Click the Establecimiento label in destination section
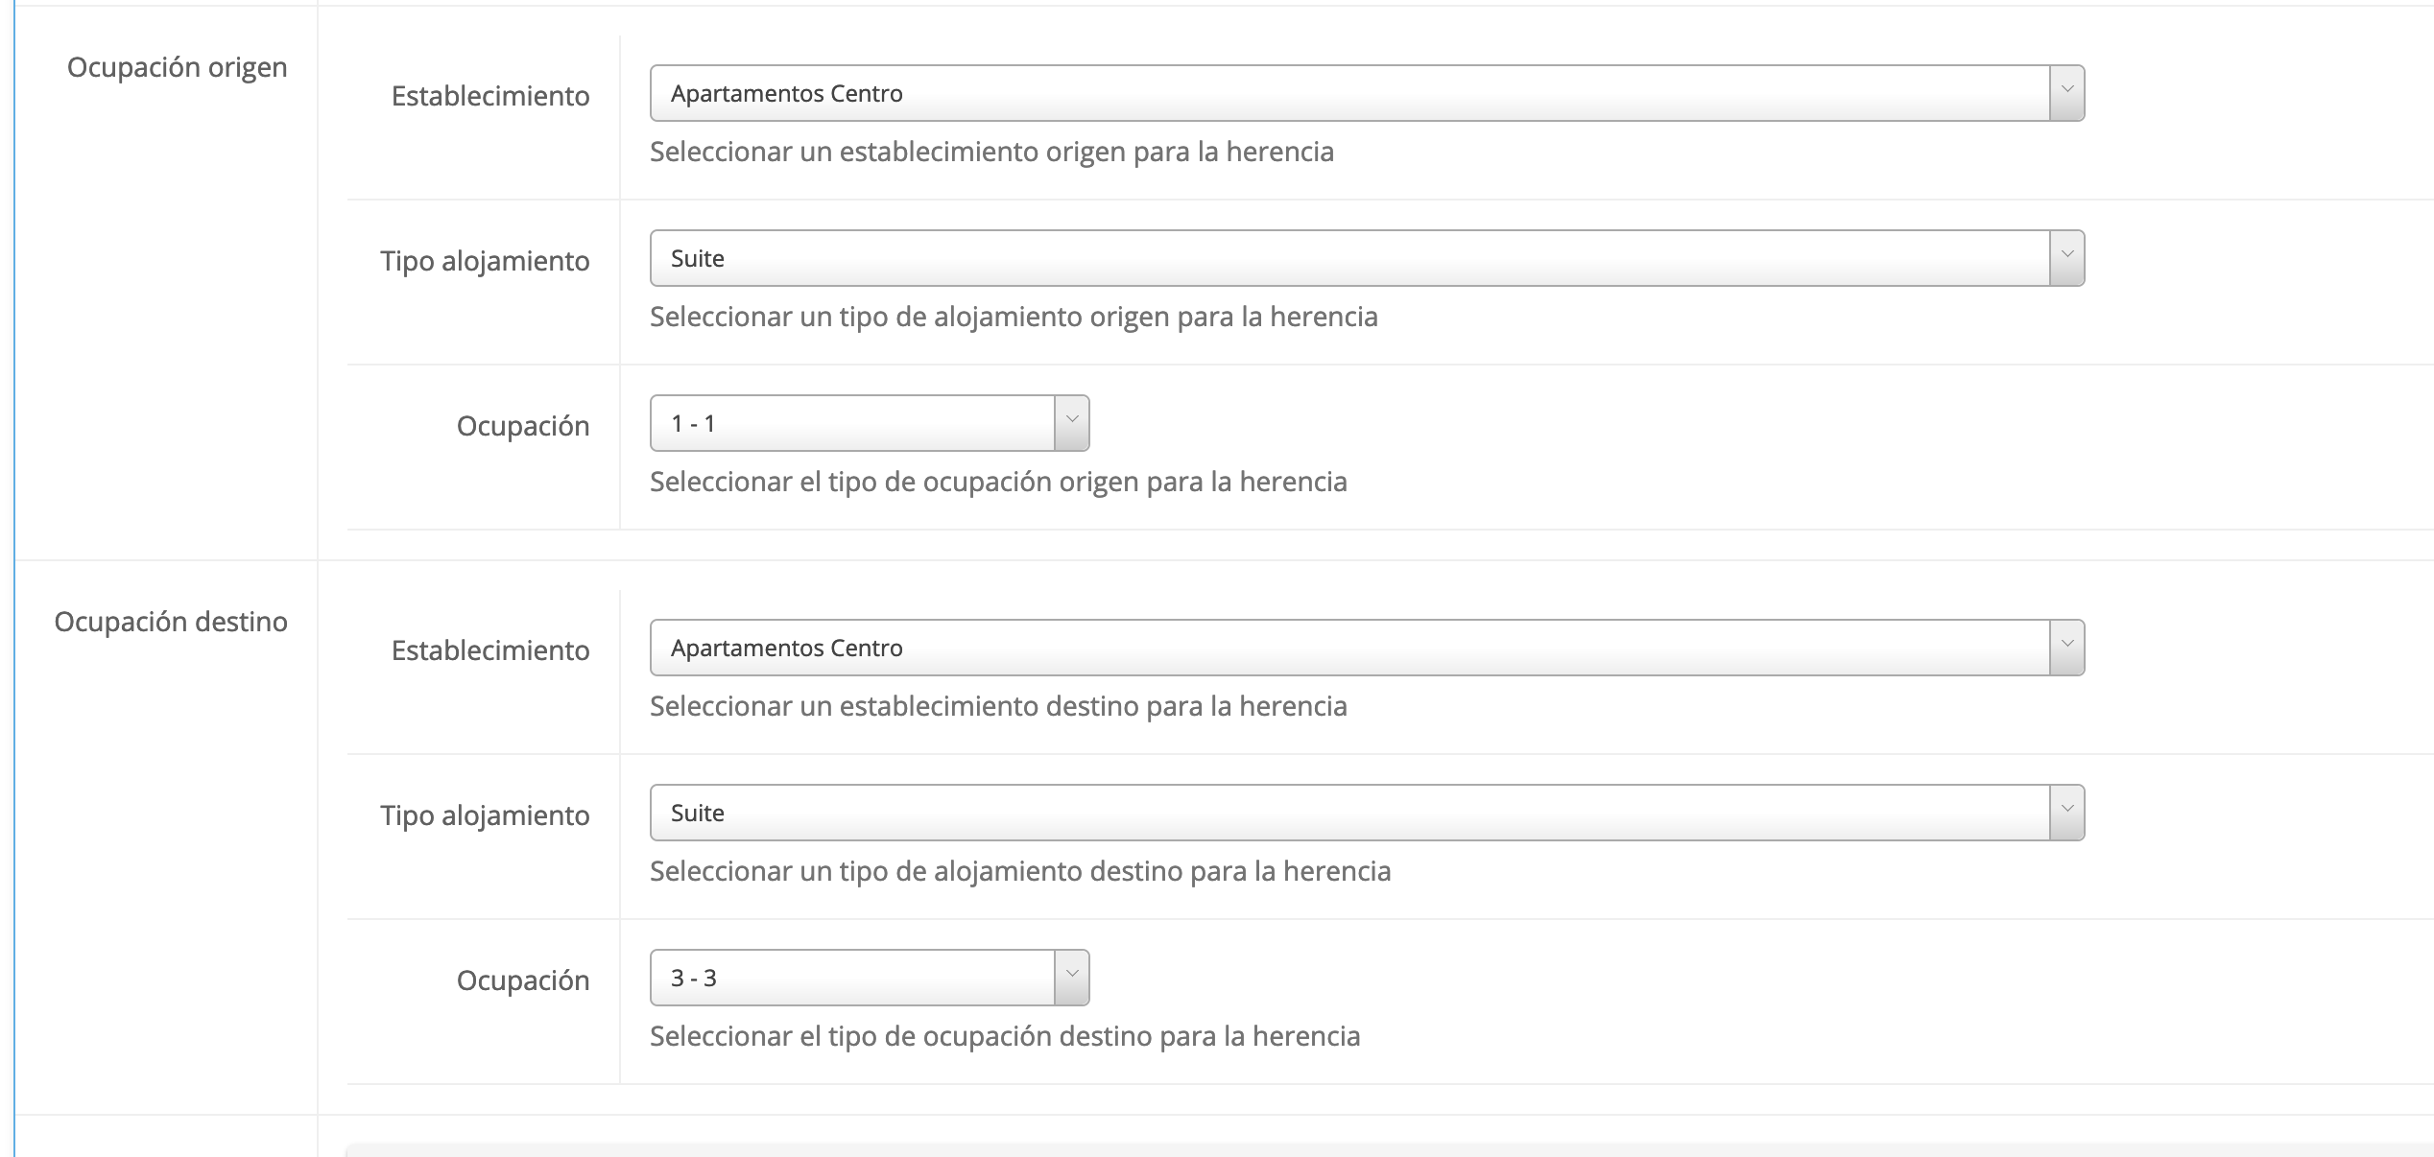 [490, 650]
